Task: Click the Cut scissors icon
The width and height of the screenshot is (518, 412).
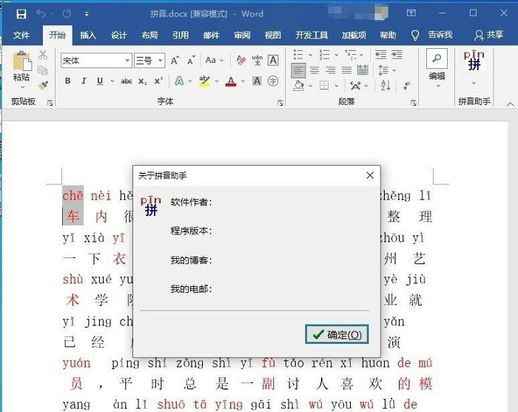Action: [x=43, y=55]
